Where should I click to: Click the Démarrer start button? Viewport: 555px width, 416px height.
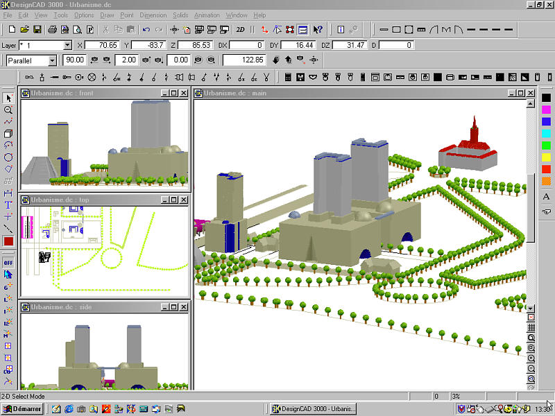click(x=23, y=409)
